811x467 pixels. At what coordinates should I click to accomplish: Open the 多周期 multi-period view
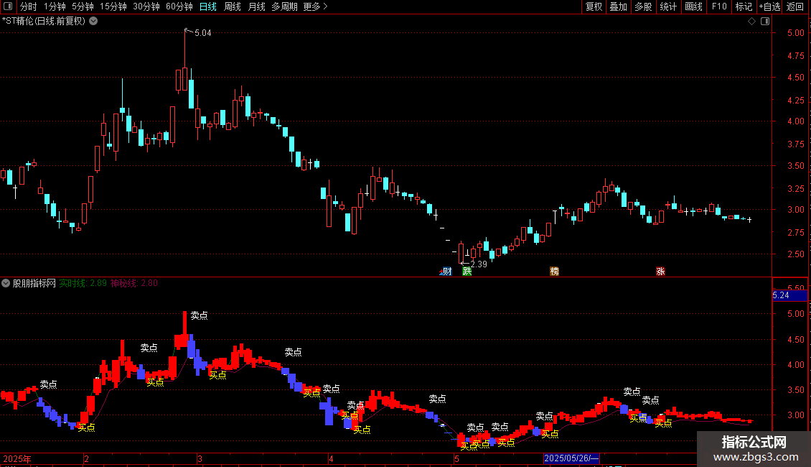click(284, 6)
